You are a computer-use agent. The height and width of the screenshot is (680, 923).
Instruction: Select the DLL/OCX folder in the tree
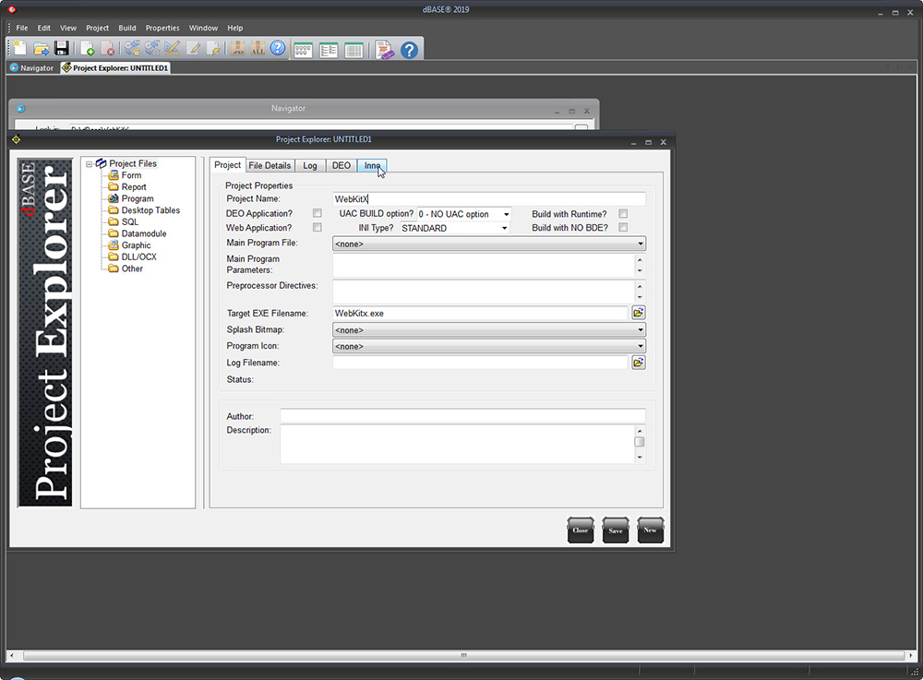(139, 257)
